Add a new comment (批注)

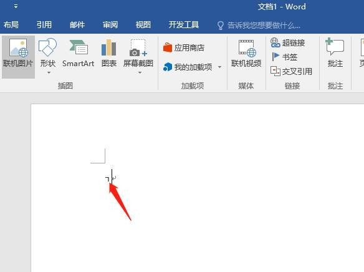(335, 54)
